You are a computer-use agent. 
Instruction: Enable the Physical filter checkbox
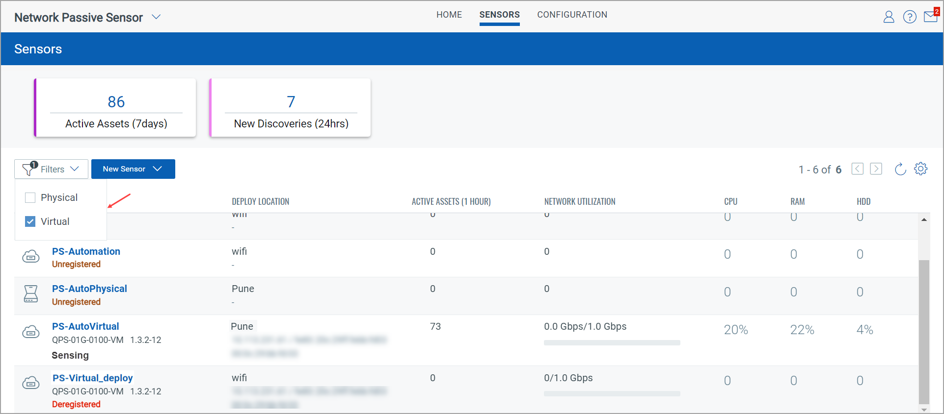pos(30,197)
